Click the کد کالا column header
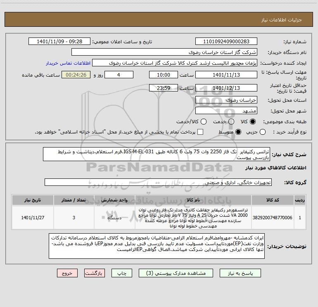Screen dimensions: 318x307 tap(273, 200)
